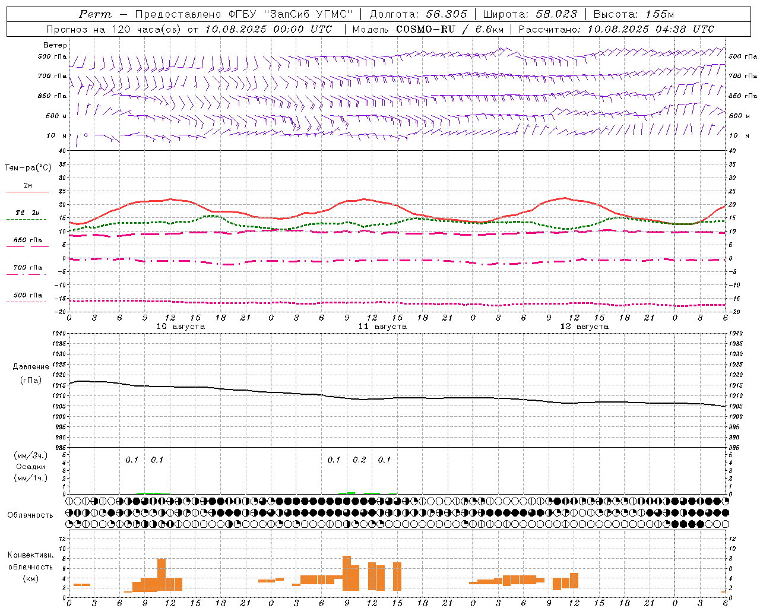Click the Осадки label

click(x=31, y=467)
